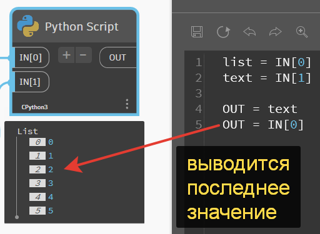Click the OUT output port
The width and height of the screenshot is (320, 234).
pyautogui.click(x=118, y=57)
